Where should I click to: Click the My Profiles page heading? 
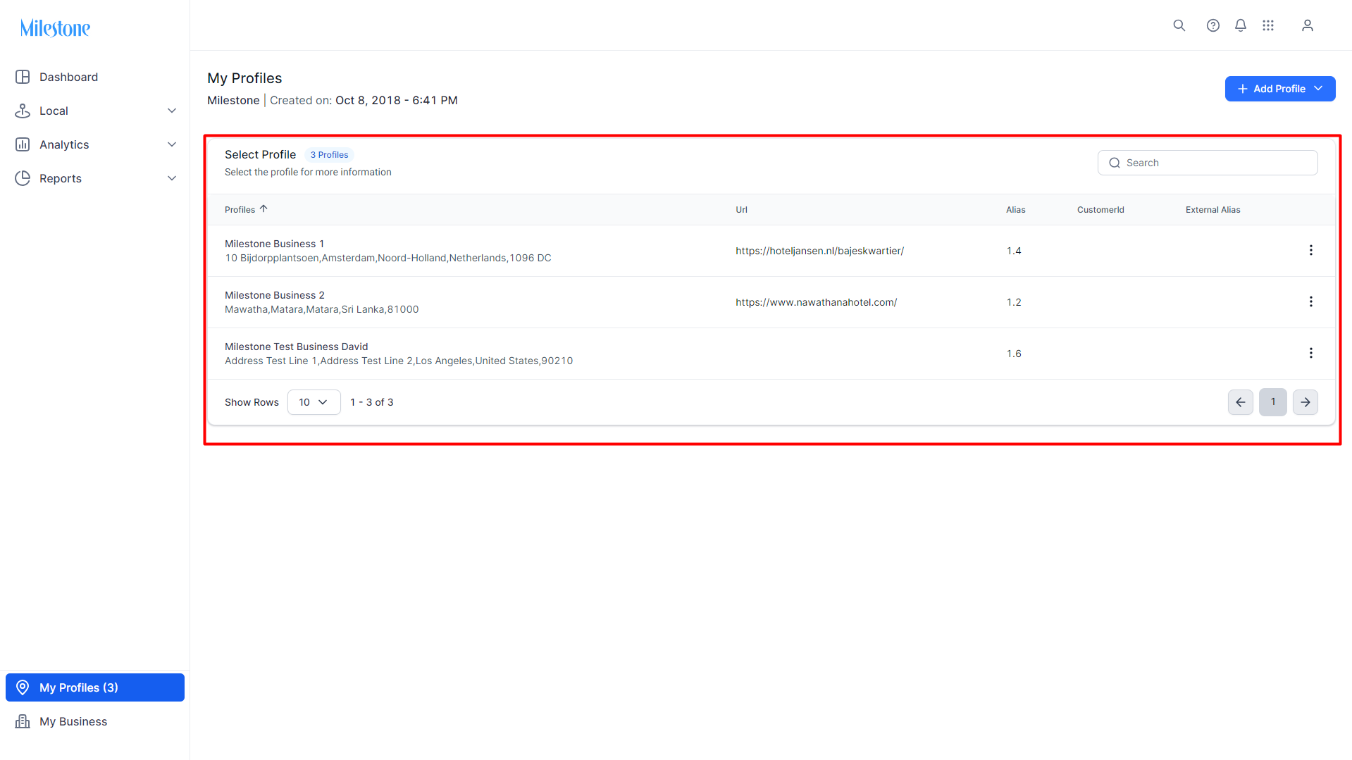pos(244,78)
